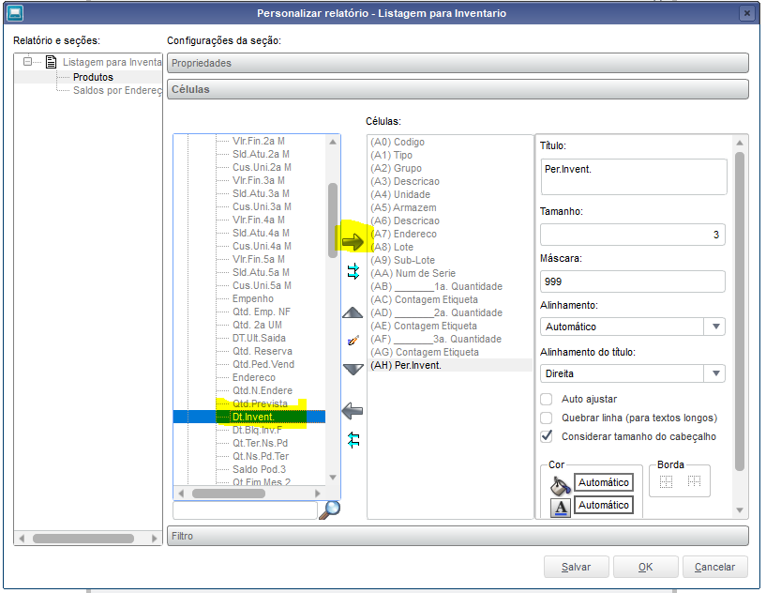Click the report document icon in the tree
This screenshot has height=593, width=766.
tap(51, 62)
